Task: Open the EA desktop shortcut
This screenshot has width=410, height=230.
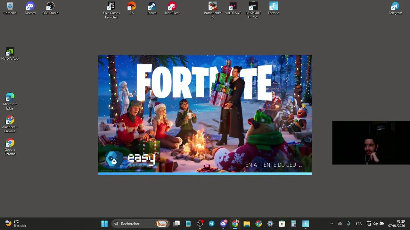Action: pyautogui.click(x=132, y=8)
